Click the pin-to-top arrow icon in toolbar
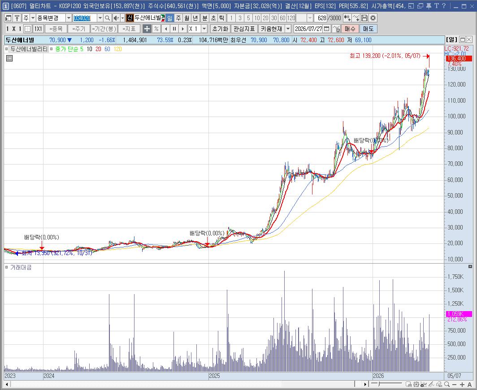The height and width of the screenshot is (390, 477). click(x=17, y=18)
